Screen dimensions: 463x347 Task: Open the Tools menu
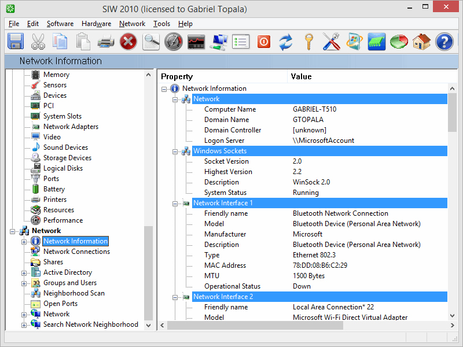coord(162,24)
